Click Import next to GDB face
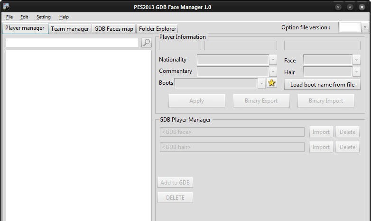The width and height of the screenshot is (371, 221). [x=321, y=132]
